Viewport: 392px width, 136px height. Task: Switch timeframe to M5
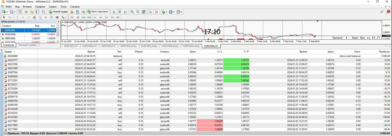pyautogui.click(x=78, y=17)
